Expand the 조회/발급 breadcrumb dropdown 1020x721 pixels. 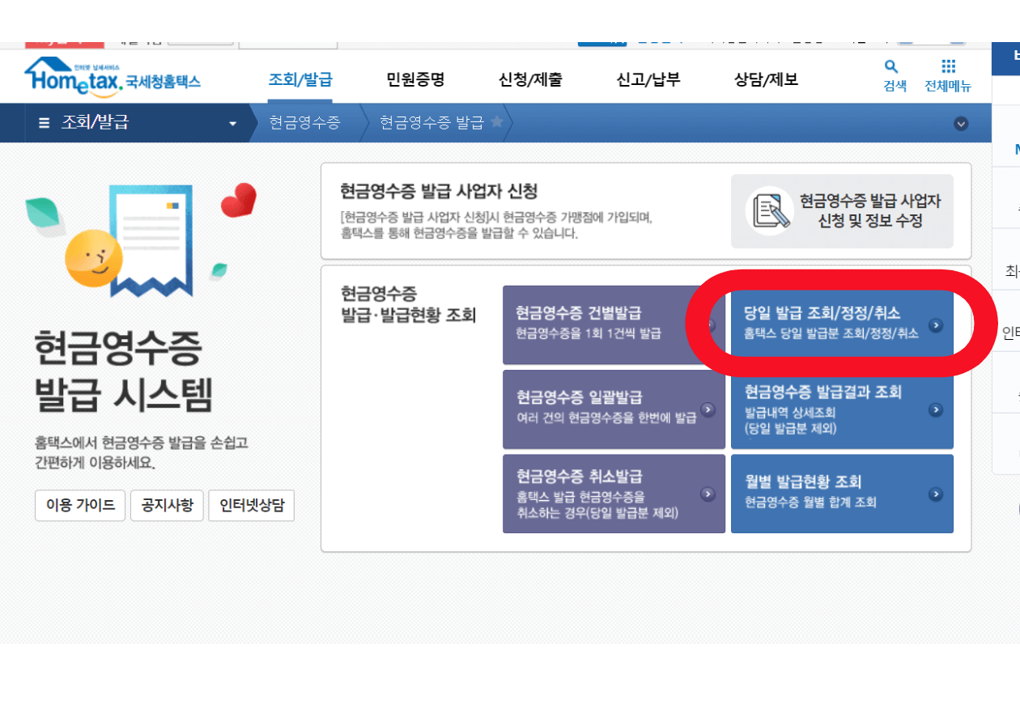click(x=234, y=123)
